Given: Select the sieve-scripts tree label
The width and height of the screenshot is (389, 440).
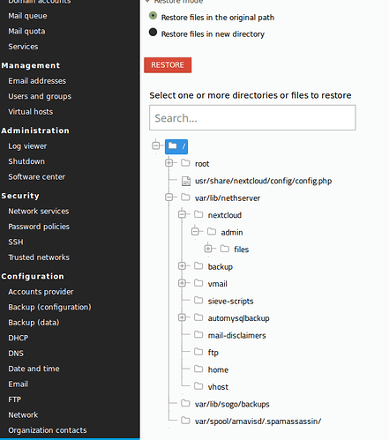Looking at the screenshot, I should pos(230,302).
